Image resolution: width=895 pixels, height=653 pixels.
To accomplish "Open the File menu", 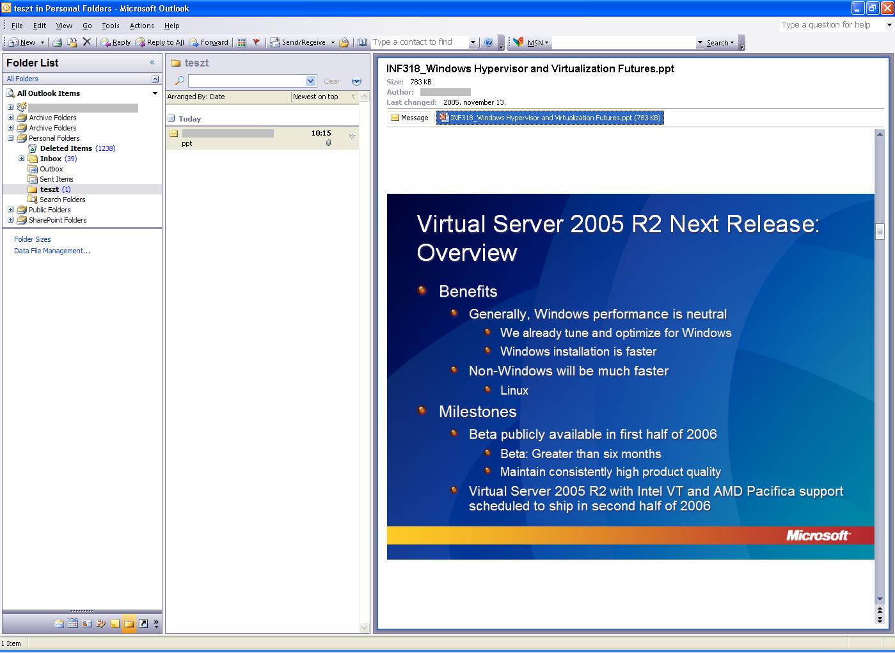I will click(17, 26).
